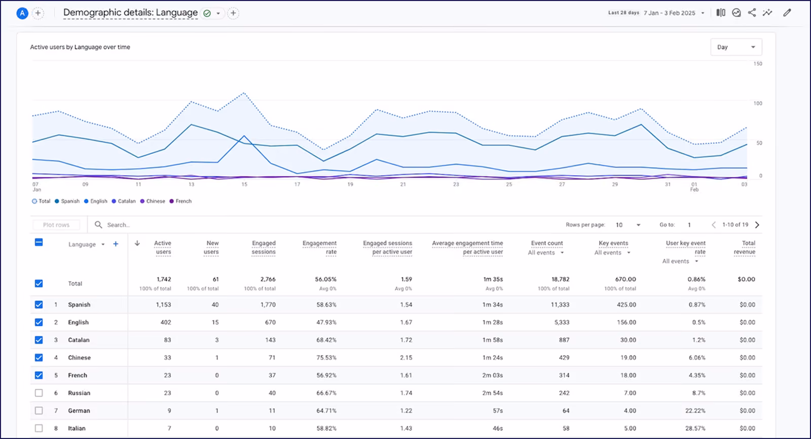This screenshot has width=811, height=439.
Task: Click the Go to page input
Action: pos(690,225)
